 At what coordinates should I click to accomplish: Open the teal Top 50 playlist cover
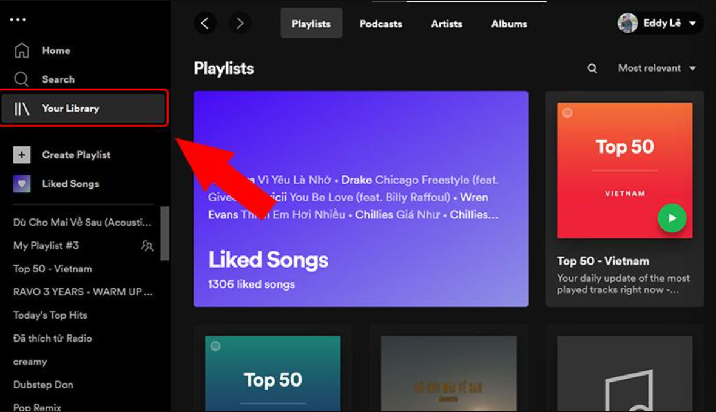[272, 374]
